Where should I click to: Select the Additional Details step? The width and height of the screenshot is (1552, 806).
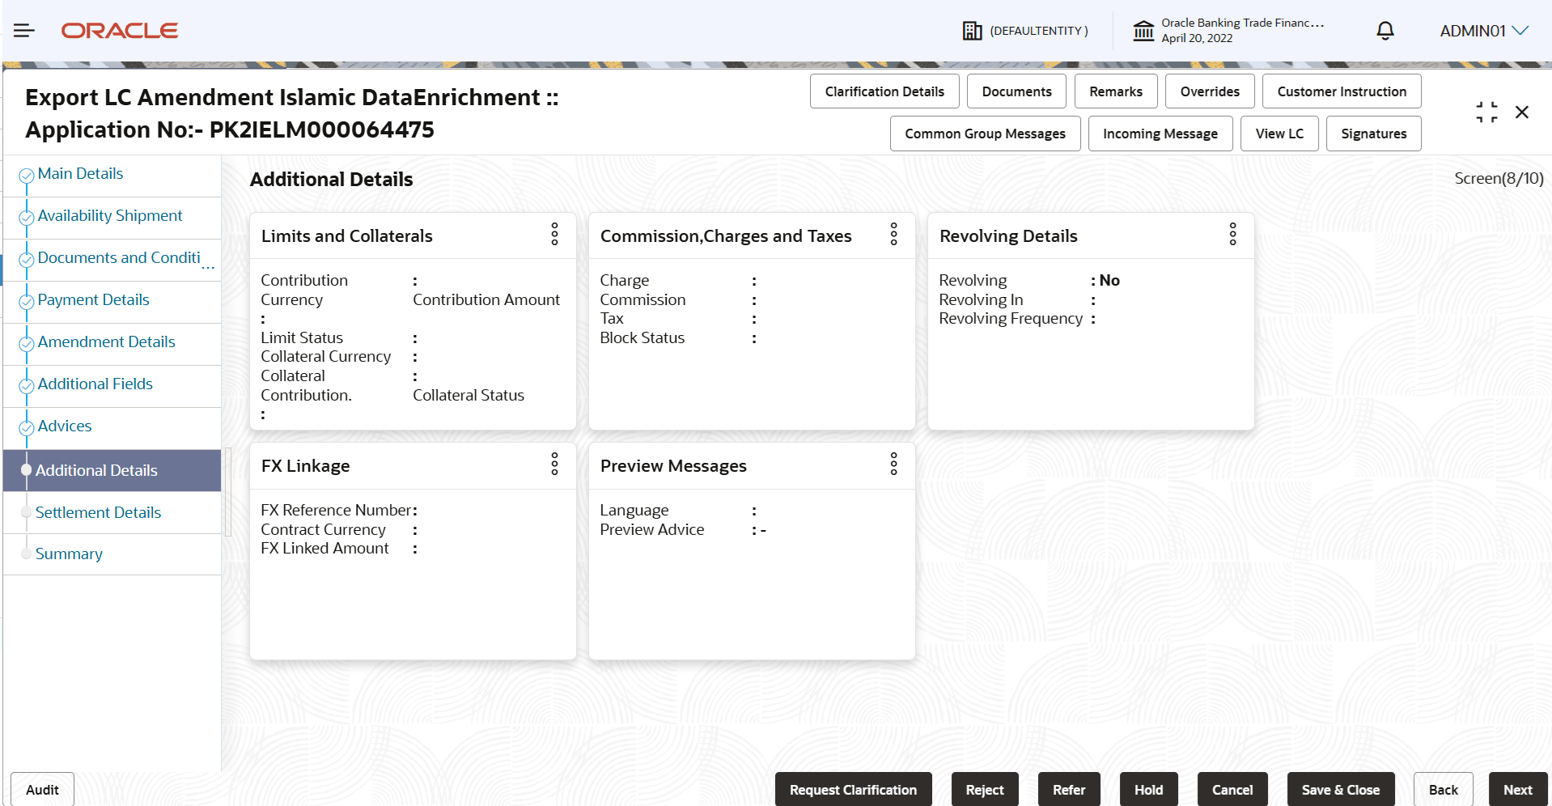pos(112,471)
